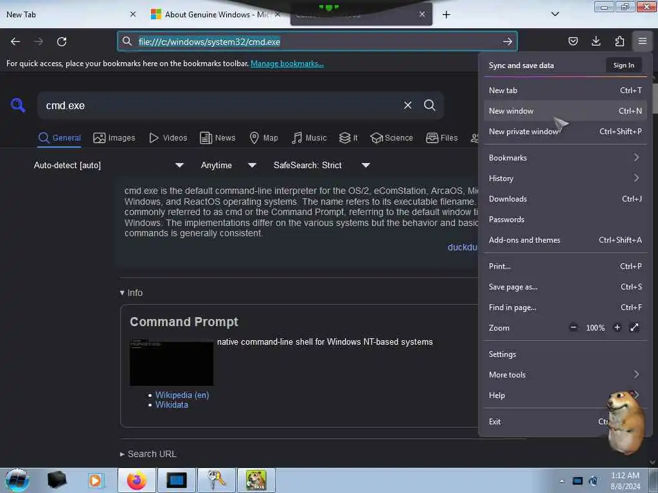Show hidden system tray icons
The width and height of the screenshot is (658, 493).
coord(562,481)
